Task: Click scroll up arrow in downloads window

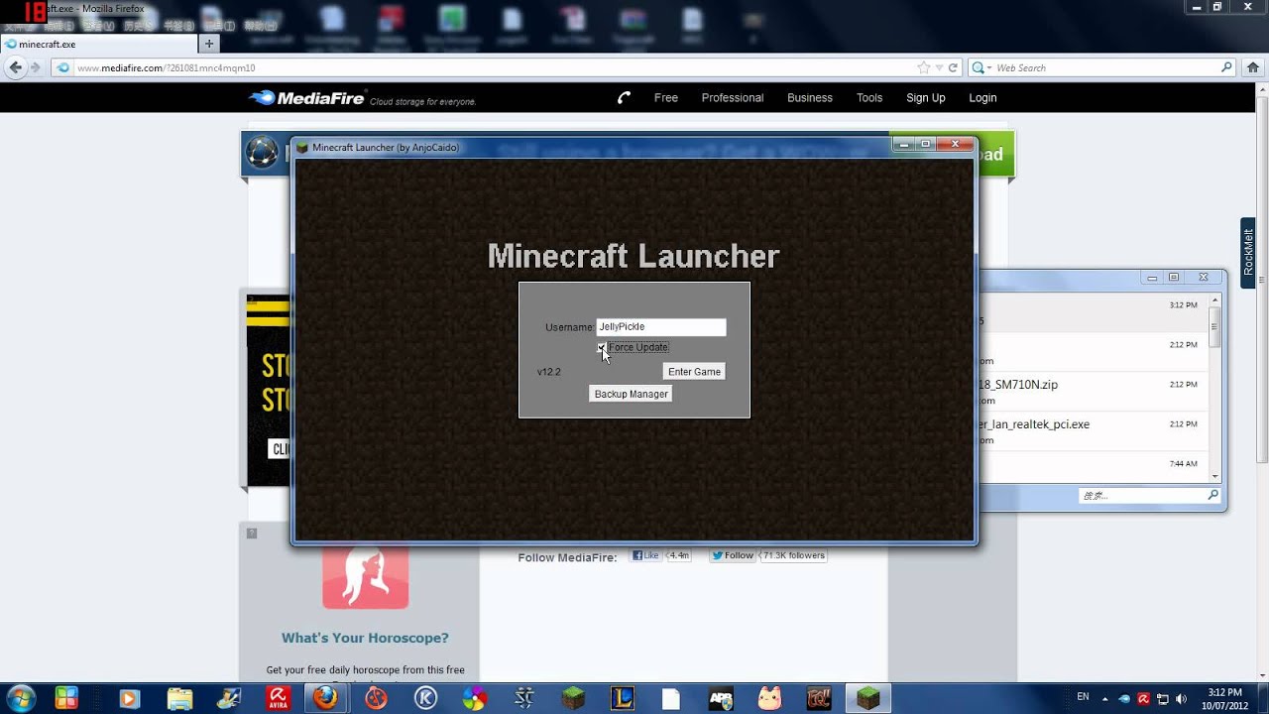Action: [1214, 300]
